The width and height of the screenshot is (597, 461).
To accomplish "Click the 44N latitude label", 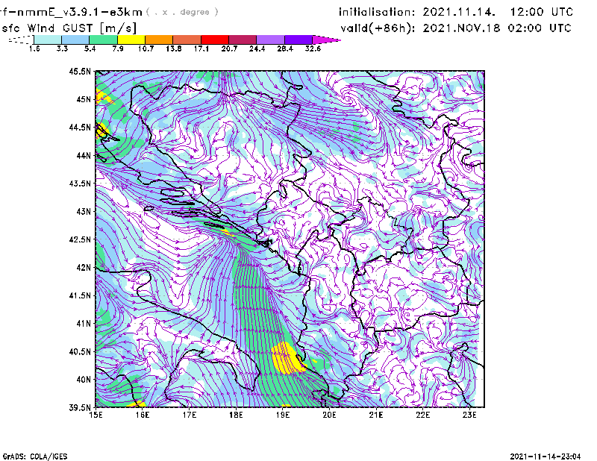I will [84, 155].
